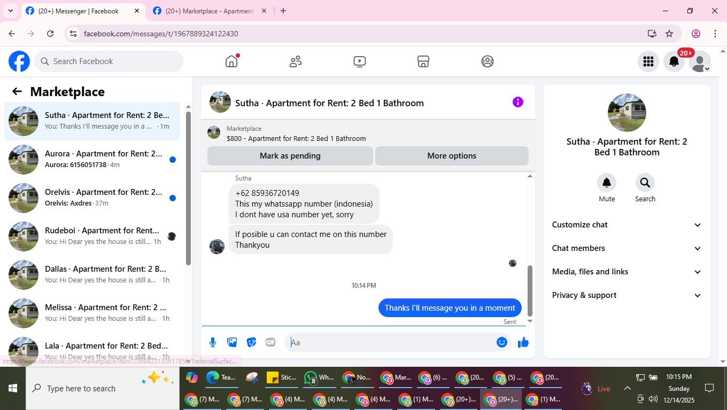Image resolution: width=727 pixels, height=410 pixels.
Task: Open the Lala conversation in list
Action: [x=92, y=351]
